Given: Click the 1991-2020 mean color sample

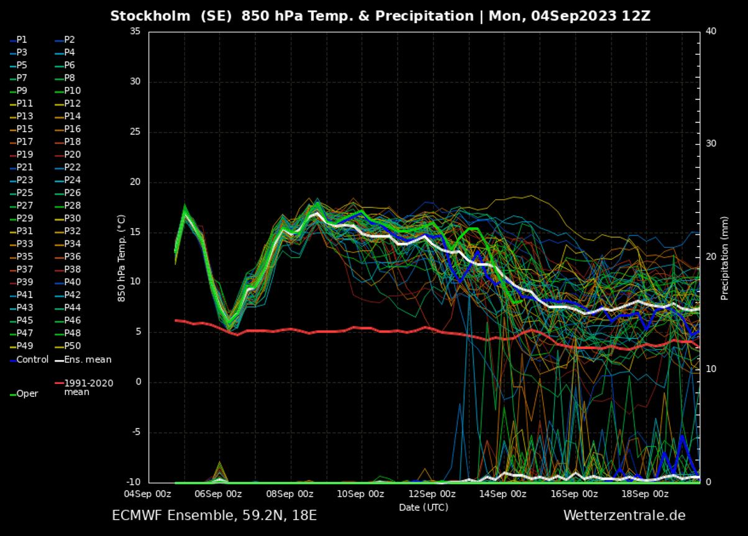Looking at the screenshot, I should [60, 384].
